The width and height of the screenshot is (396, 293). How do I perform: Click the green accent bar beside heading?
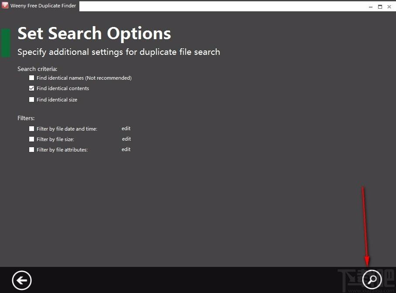tap(6, 43)
